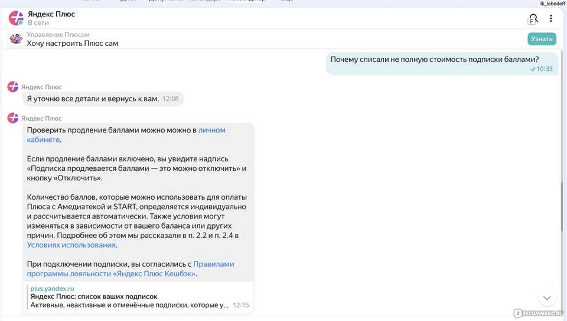Click the sender name above the 12:08 message
The height and width of the screenshot is (321, 567).
(41, 87)
